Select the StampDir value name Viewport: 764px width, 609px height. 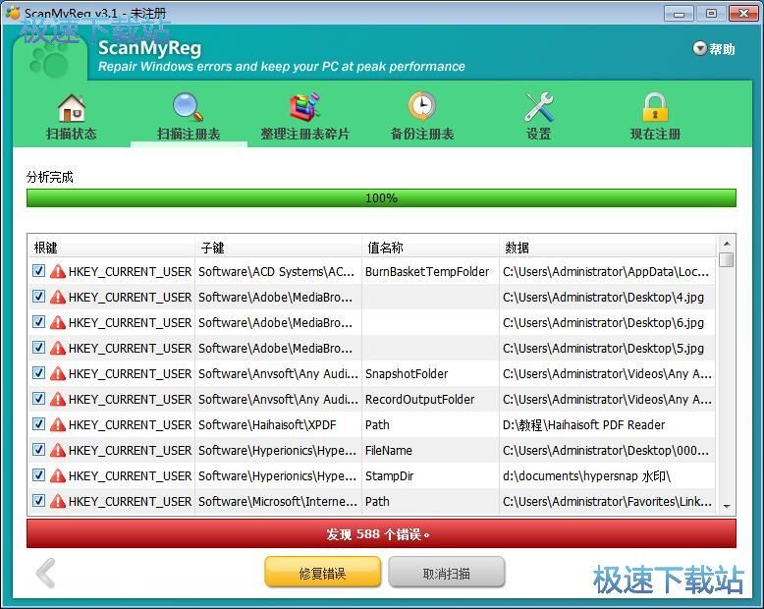(389, 475)
